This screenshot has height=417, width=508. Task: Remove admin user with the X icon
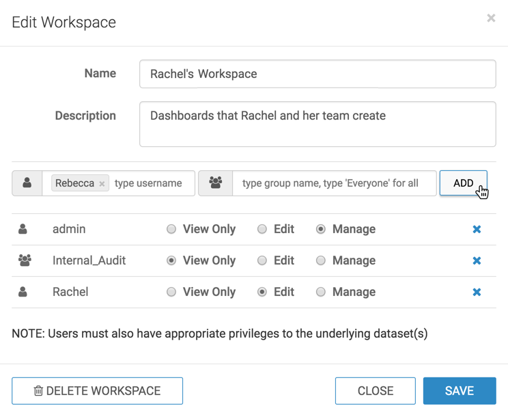point(477,230)
